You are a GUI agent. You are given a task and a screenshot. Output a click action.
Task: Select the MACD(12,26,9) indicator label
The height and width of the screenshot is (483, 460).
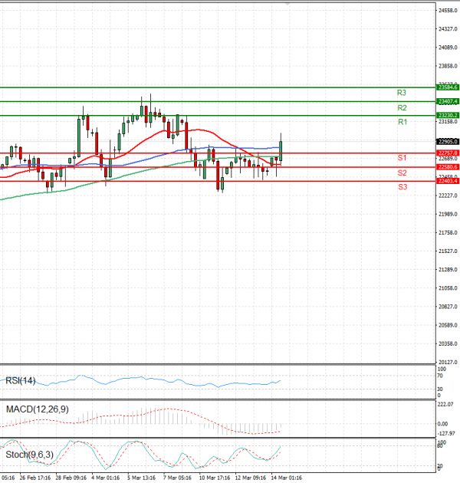38,409
